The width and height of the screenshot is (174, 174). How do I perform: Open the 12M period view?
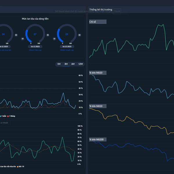(80, 64)
